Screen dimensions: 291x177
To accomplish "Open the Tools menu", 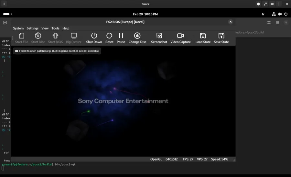I will tap(55, 28).
